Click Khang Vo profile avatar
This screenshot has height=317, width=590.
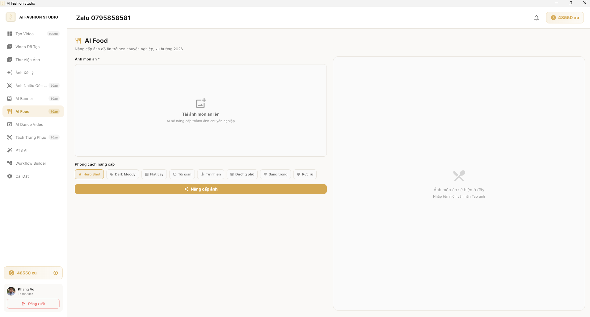11,291
